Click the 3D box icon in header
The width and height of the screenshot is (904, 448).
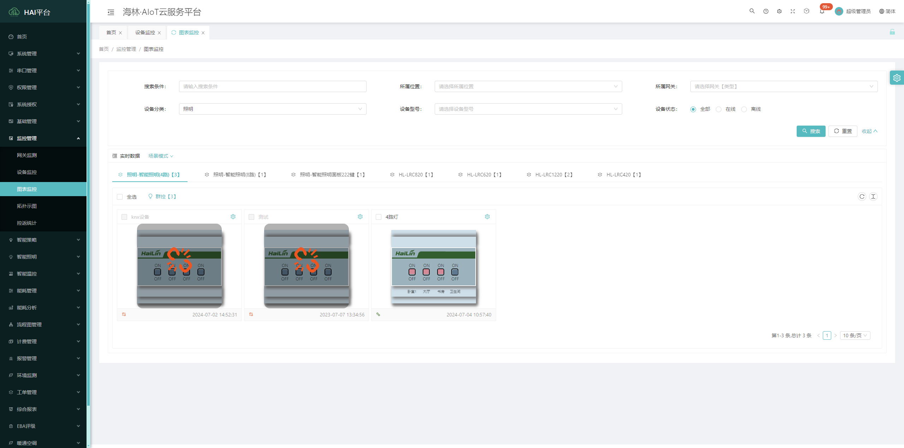779,11
